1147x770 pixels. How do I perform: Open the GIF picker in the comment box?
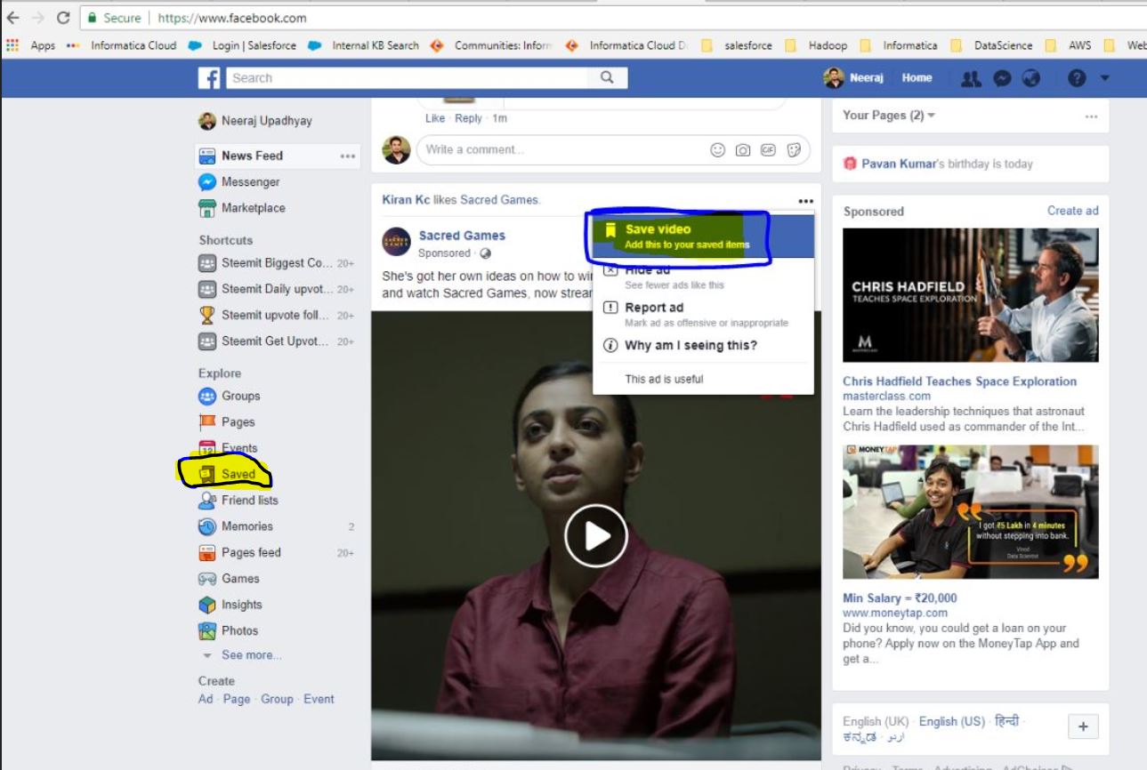[769, 150]
